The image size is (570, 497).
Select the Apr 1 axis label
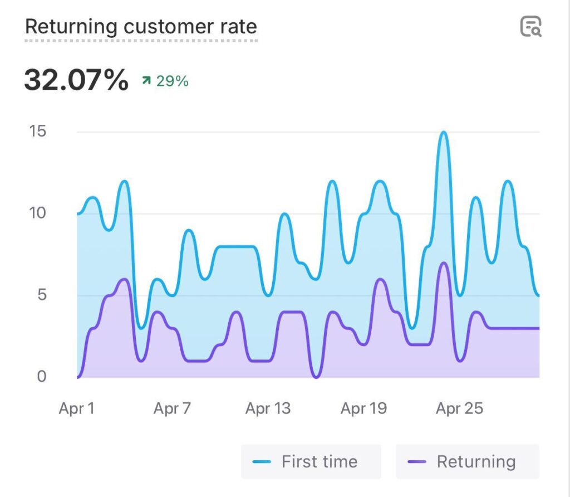[x=77, y=408]
